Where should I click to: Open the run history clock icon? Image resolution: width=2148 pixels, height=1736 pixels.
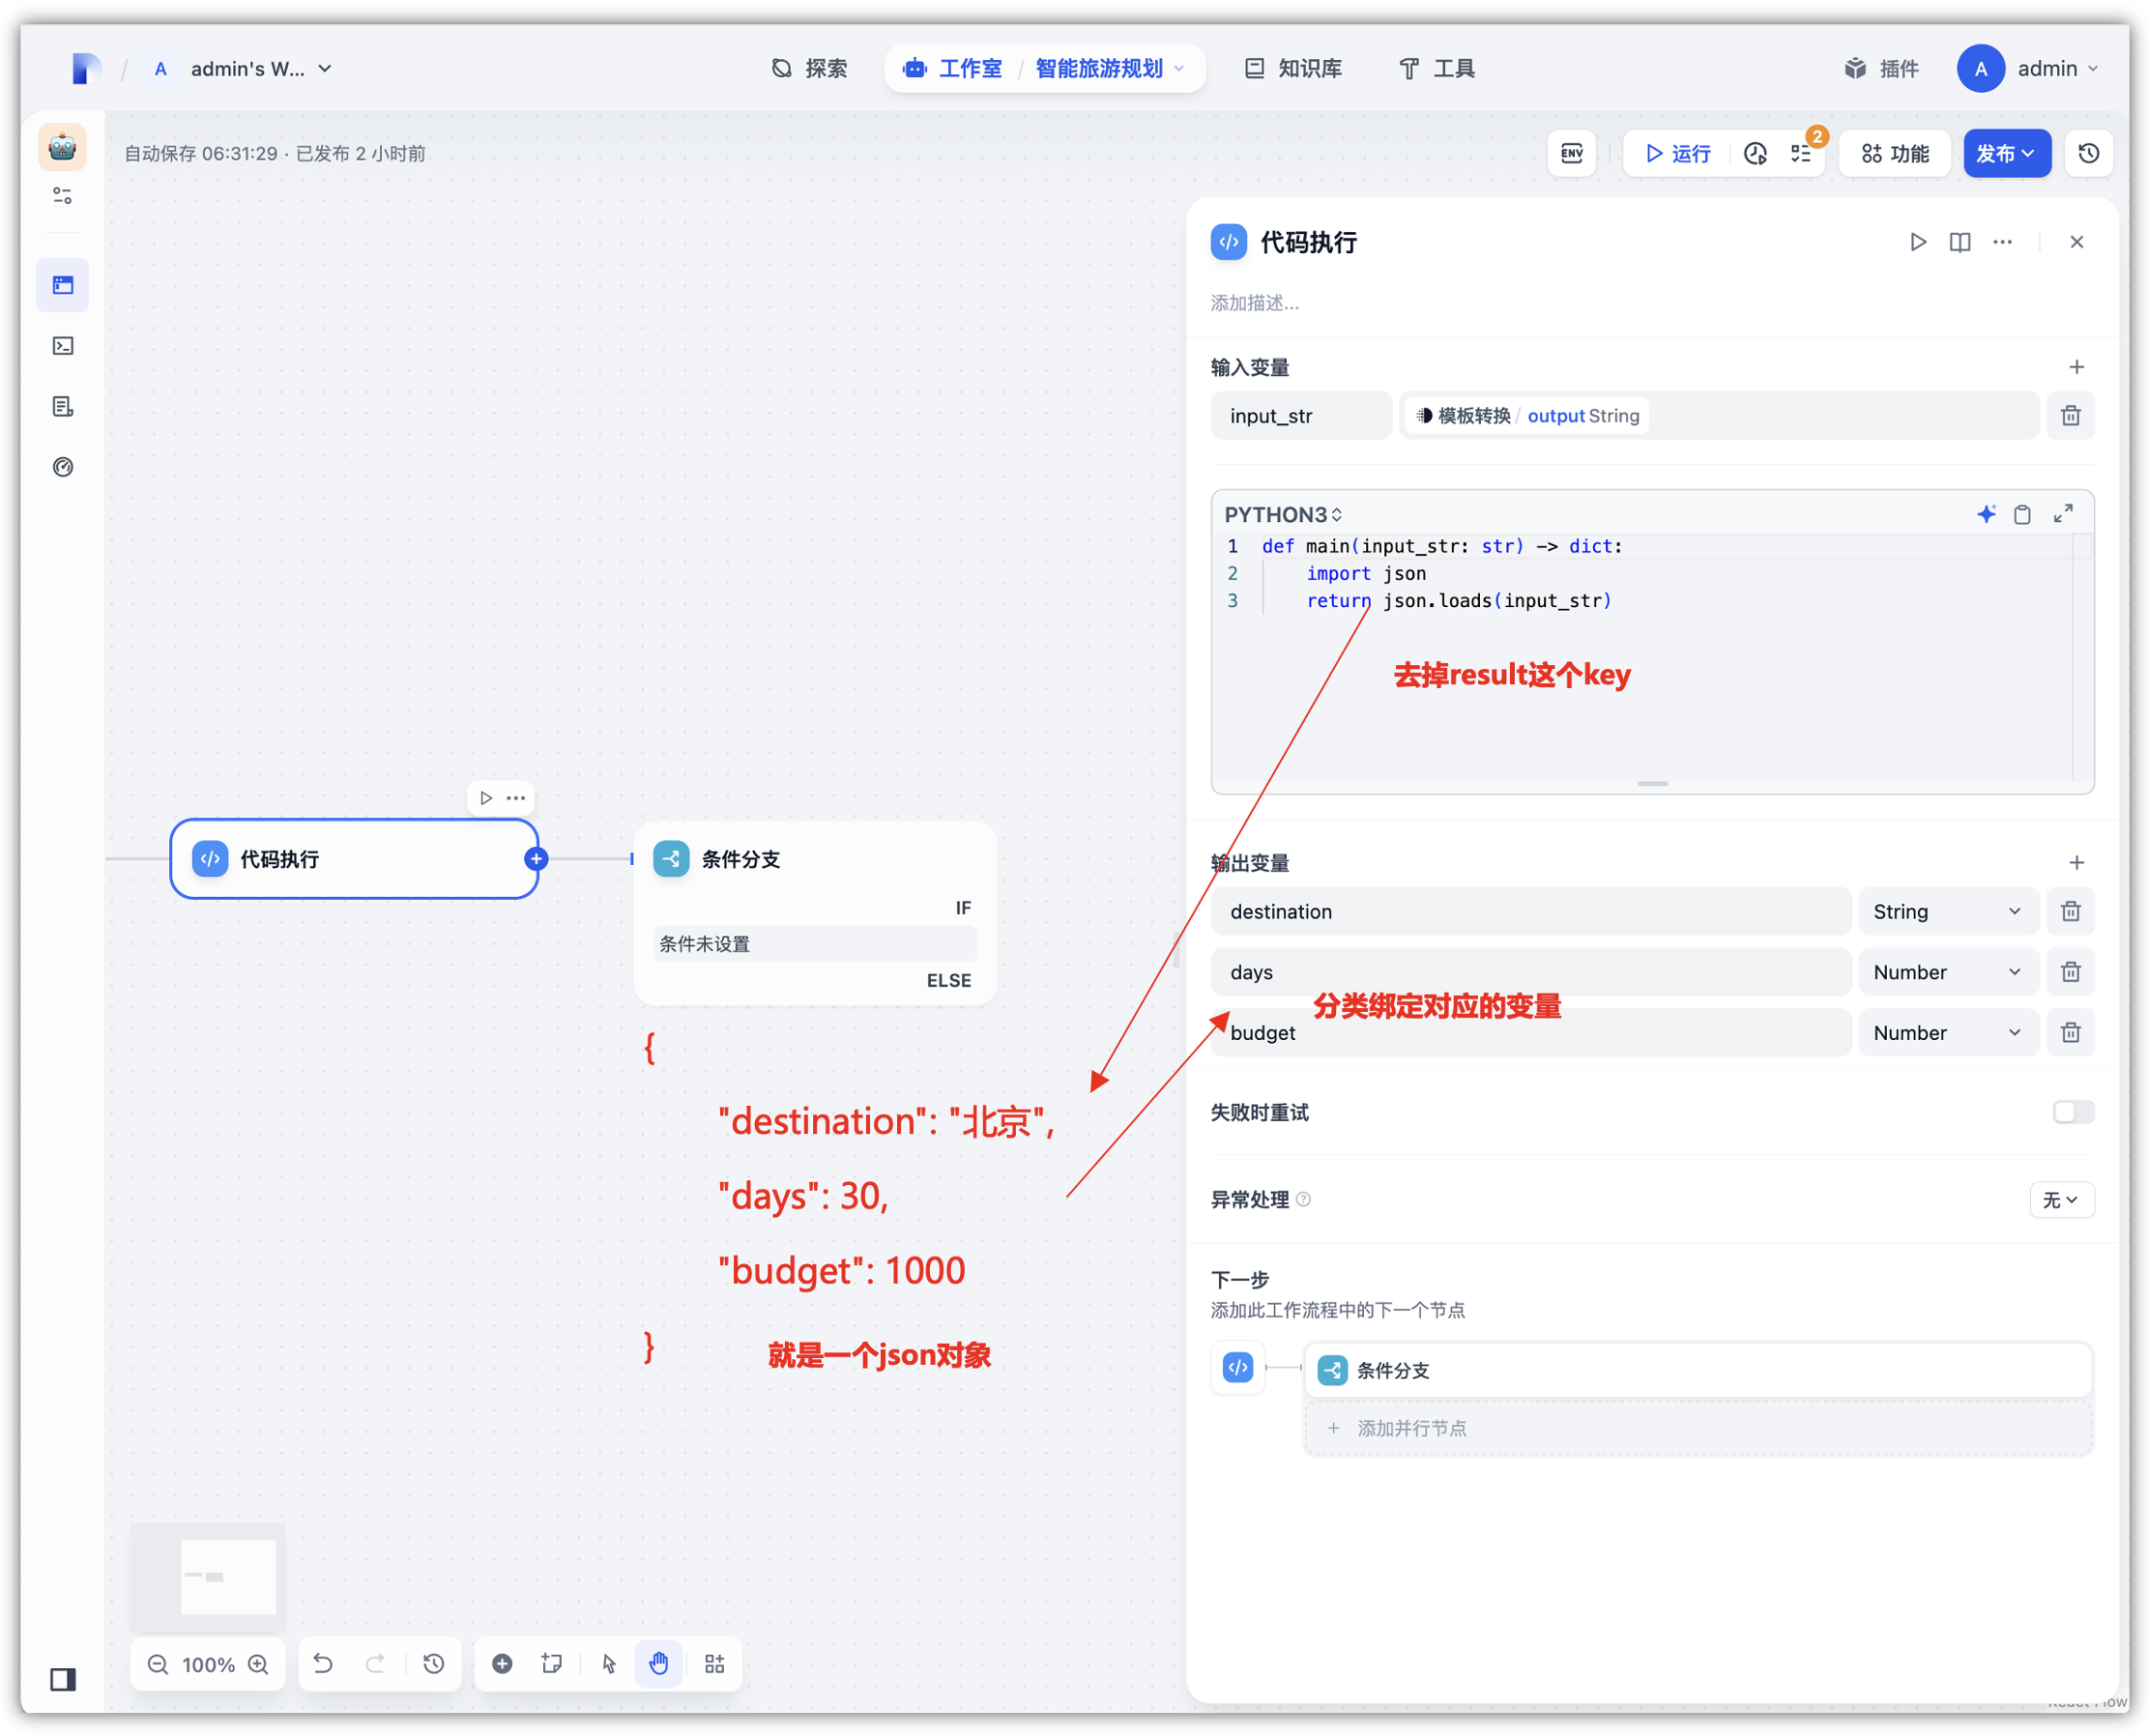[1755, 153]
